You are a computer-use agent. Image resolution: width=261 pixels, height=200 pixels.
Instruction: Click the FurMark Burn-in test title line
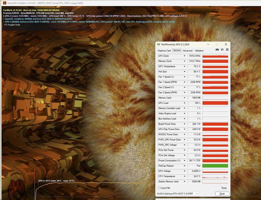[31, 10]
